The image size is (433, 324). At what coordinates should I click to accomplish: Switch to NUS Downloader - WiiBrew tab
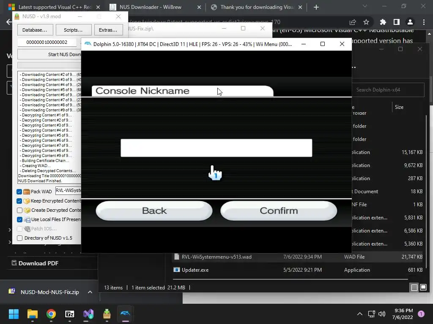[x=150, y=7]
